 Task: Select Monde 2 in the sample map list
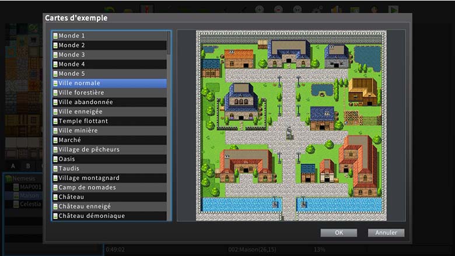pyautogui.click(x=72, y=45)
